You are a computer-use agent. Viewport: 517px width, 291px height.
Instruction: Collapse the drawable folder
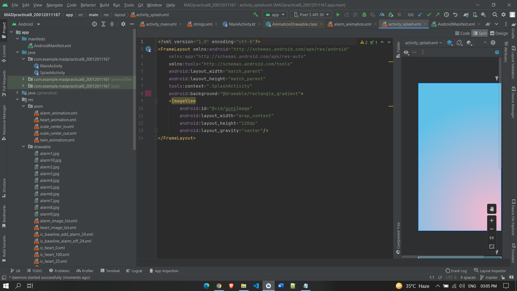click(23, 147)
